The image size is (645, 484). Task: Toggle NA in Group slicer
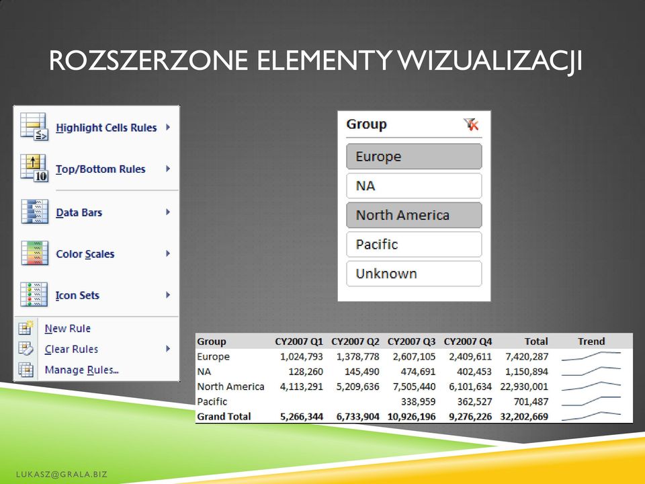pyautogui.click(x=414, y=186)
